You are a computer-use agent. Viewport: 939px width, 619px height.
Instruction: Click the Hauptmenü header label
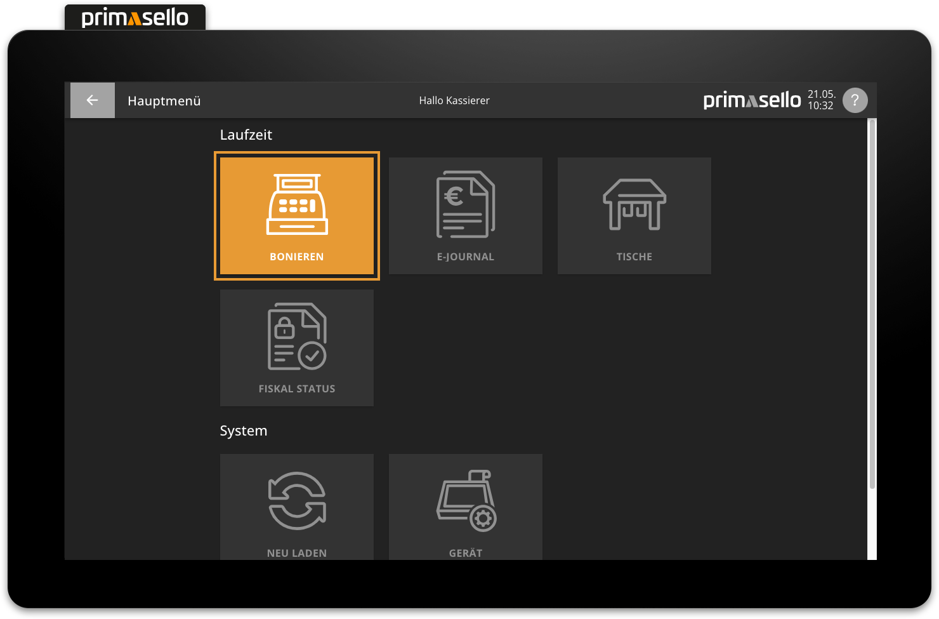tap(164, 100)
